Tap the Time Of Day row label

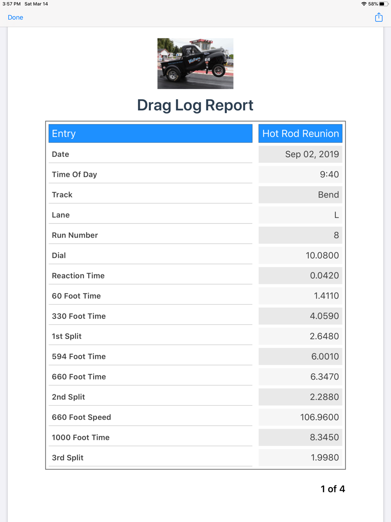(x=74, y=175)
